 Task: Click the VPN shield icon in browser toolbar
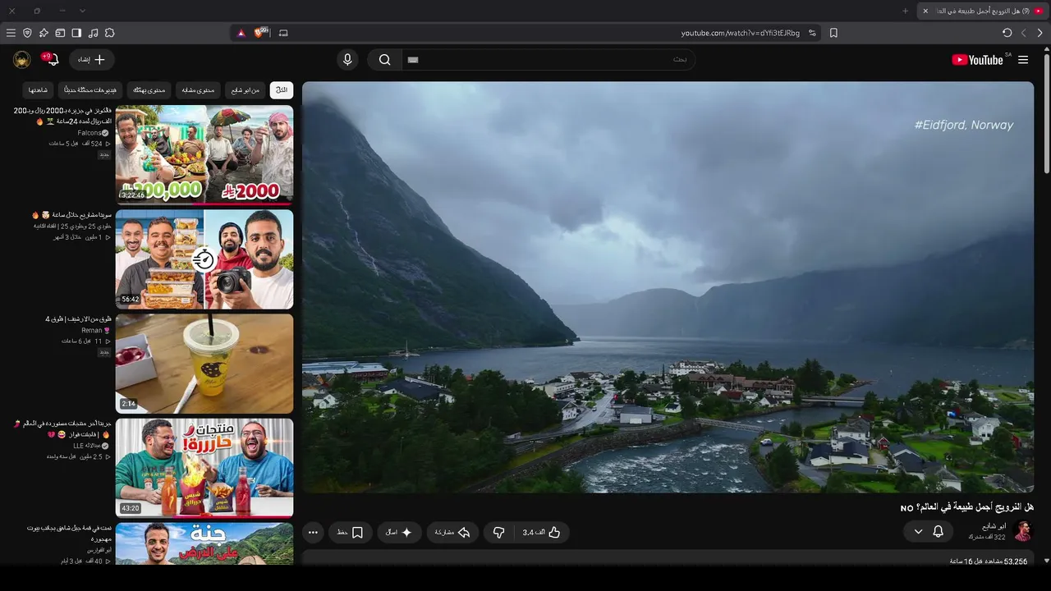coord(27,33)
